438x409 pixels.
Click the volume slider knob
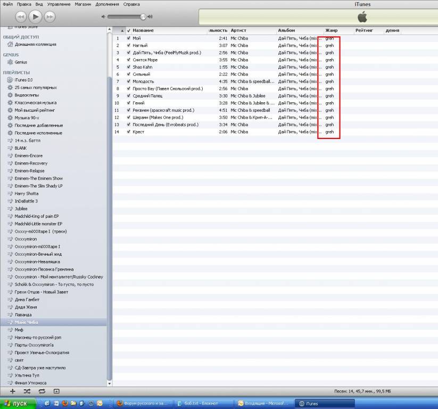click(143, 17)
